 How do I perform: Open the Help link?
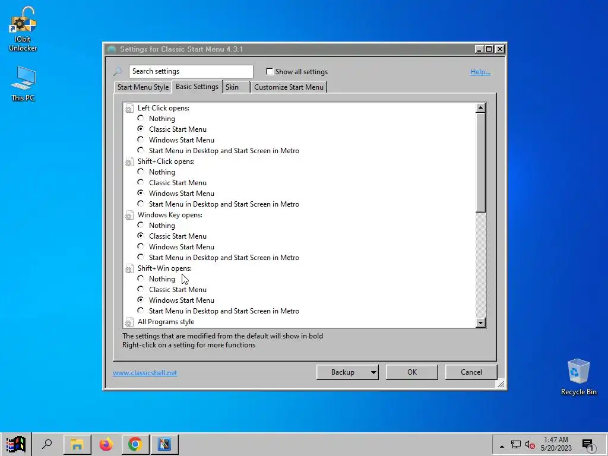480,72
